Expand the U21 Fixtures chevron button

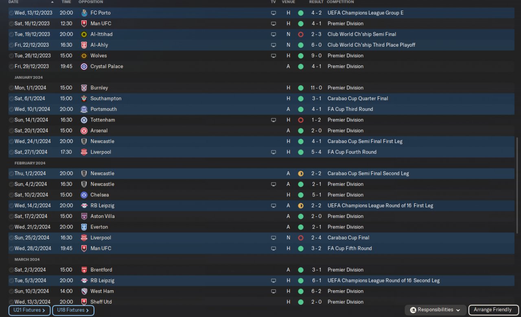tap(29, 311)
